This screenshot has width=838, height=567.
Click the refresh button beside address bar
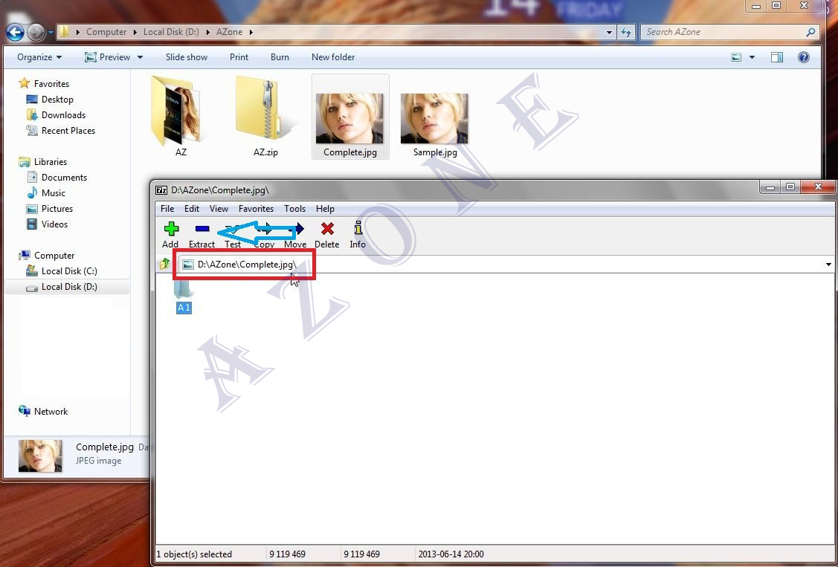(626, 32)
